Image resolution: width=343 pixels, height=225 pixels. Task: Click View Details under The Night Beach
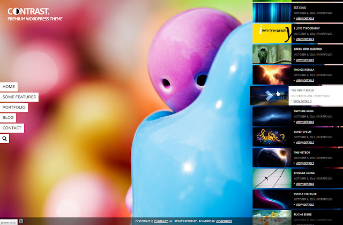[x=302, y=101]
